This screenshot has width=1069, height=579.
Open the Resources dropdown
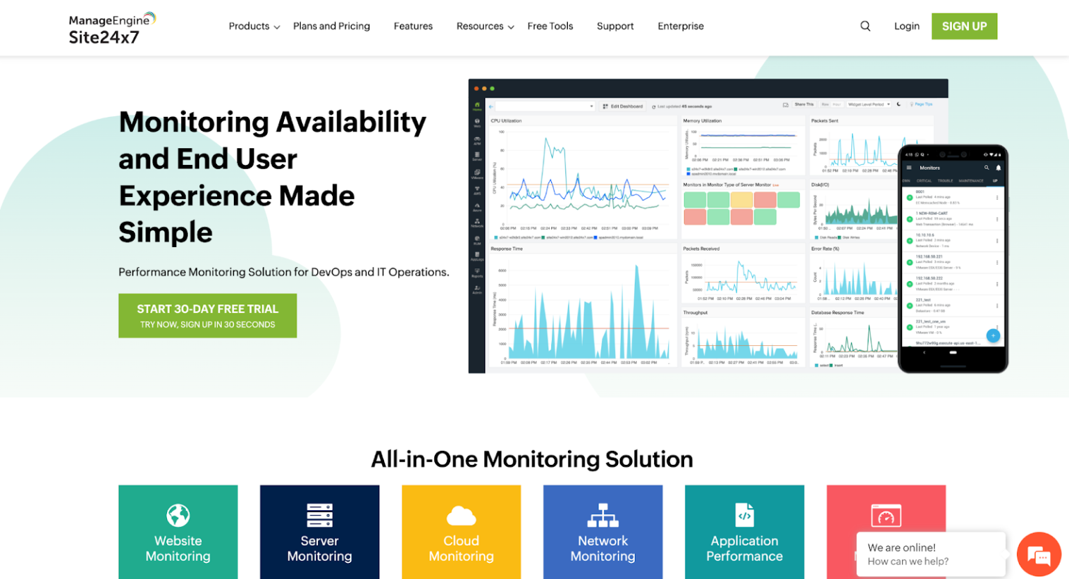pos(482,26)
